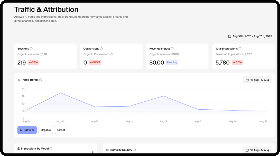Click the Impressions by Model info icon
280x156 pixels.
[51, 149]
